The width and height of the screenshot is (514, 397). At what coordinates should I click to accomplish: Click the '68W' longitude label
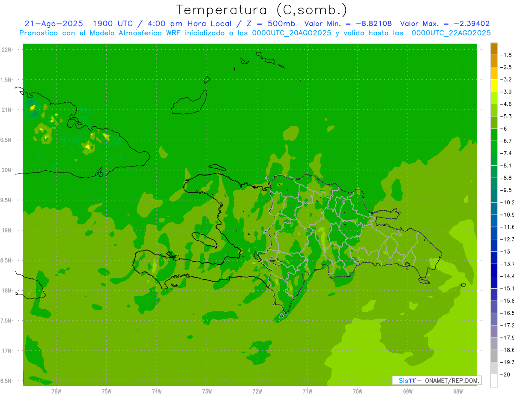(458, 391)
